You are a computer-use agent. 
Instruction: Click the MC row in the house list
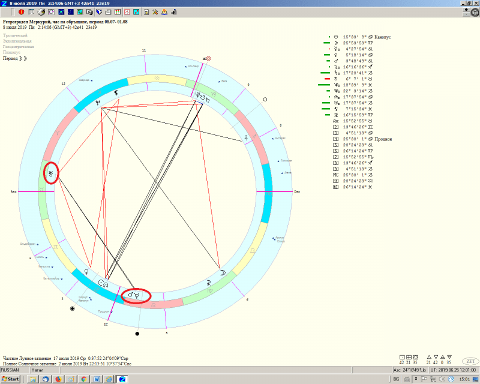click(354, 175)
